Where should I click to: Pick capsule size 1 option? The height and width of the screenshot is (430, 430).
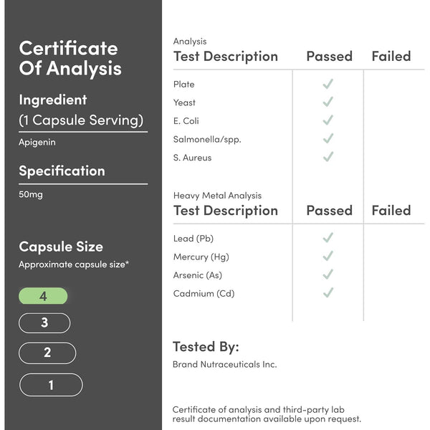tap(51, 385)
